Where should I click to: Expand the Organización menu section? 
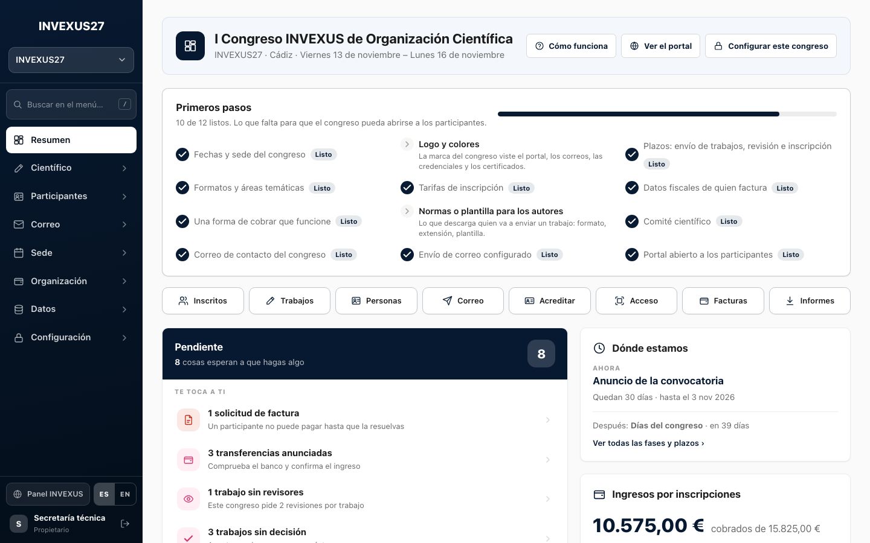pyautogui.click(x=71, y=281)
